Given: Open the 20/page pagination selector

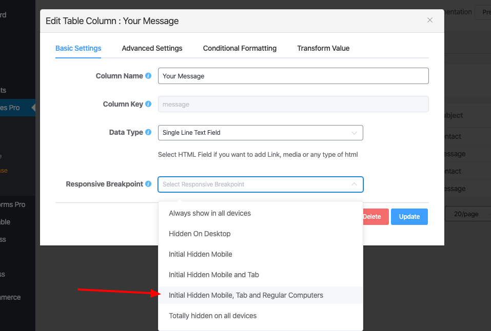Looking at the screenshot, I should (x=466, y=214).
